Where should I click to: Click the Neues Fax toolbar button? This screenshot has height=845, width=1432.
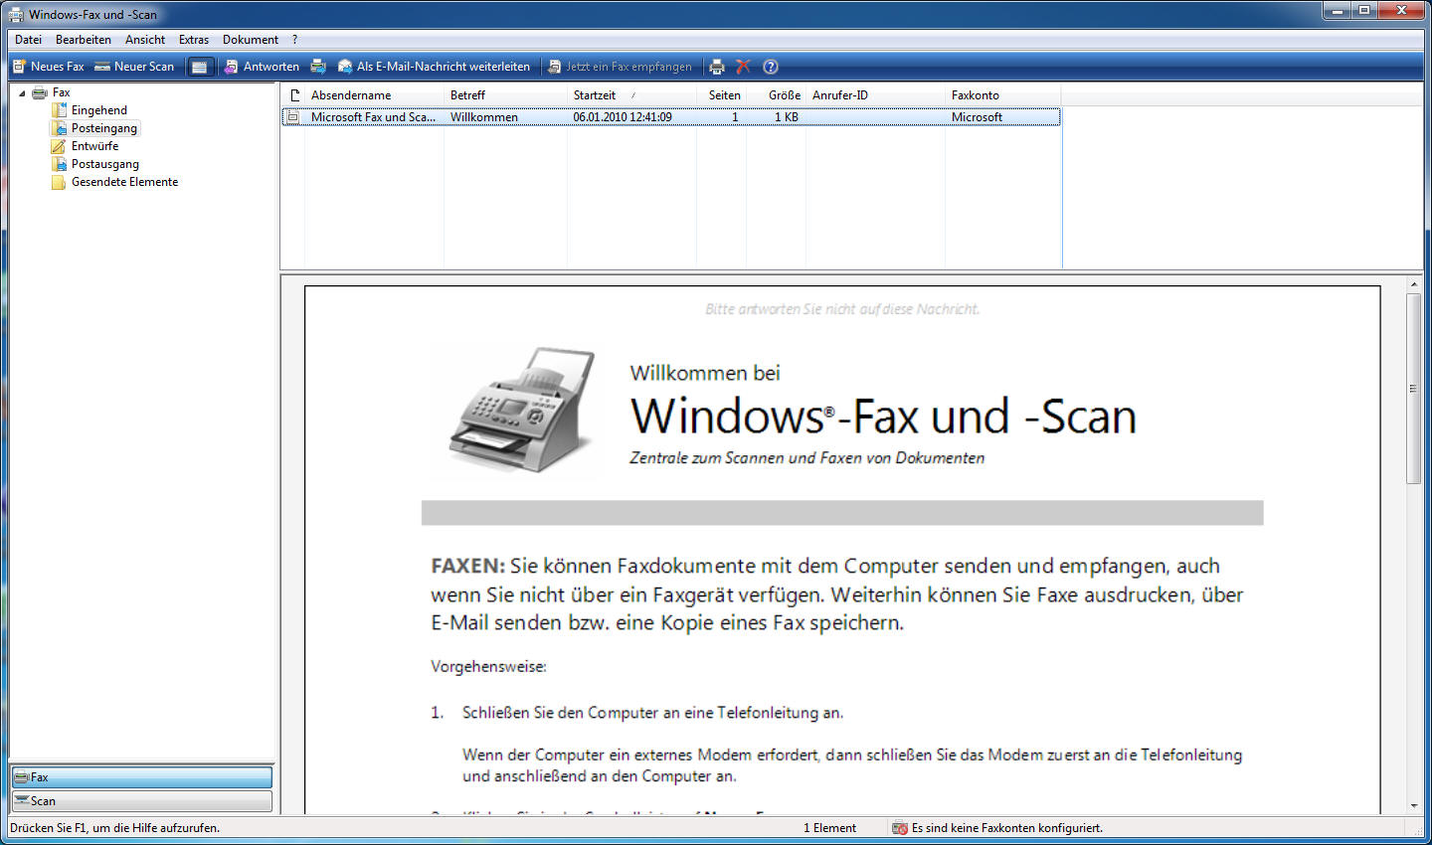[x=48, y=67]
